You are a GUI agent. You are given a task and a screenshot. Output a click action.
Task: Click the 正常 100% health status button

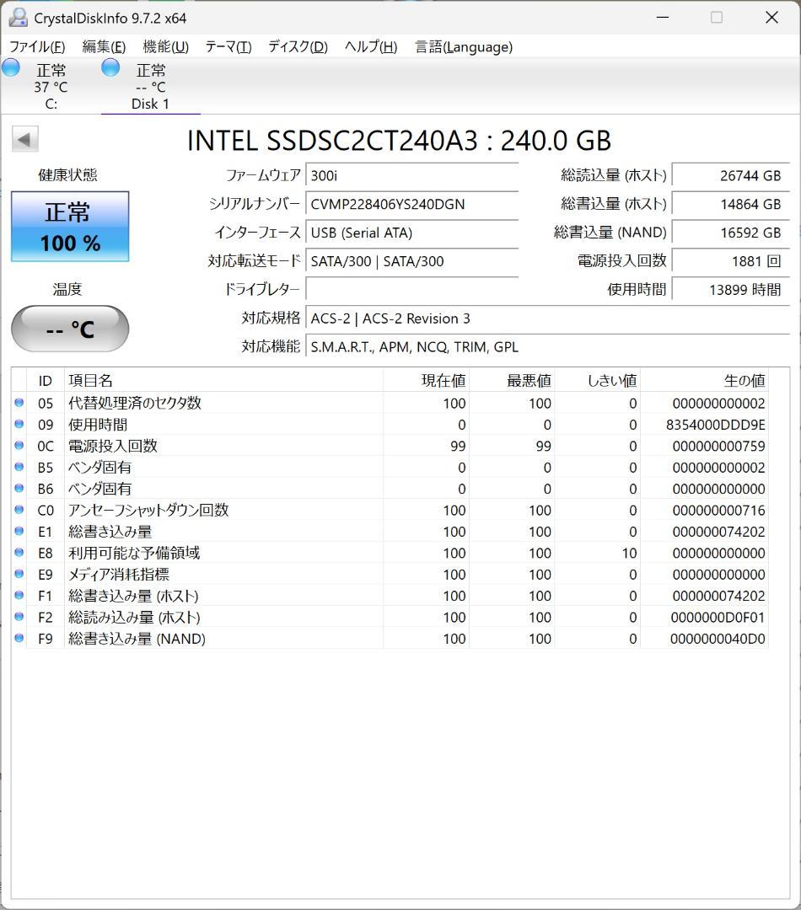69,226
